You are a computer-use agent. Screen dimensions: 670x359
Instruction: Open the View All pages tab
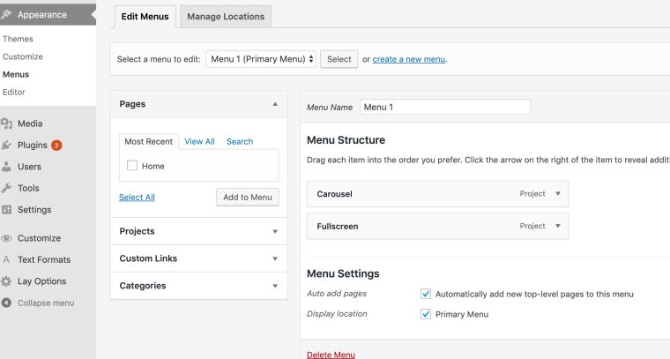pos(199,141)
